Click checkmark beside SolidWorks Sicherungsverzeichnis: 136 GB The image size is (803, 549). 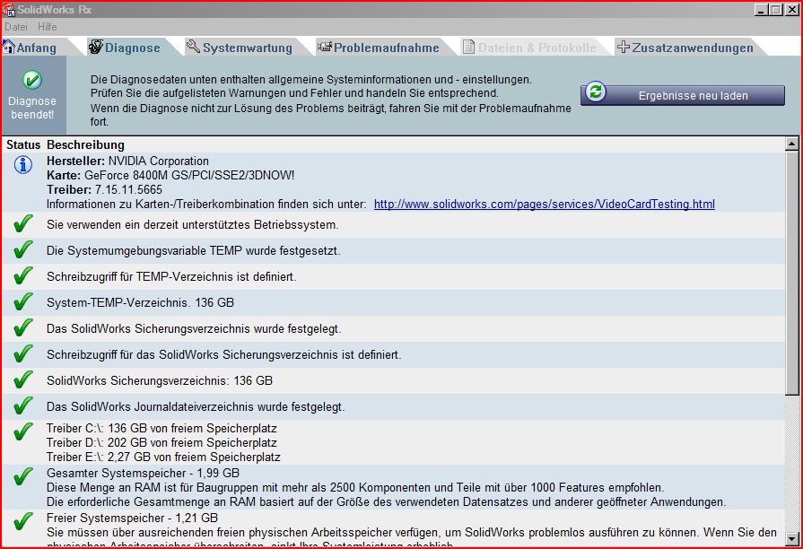click(x=23, y=380)
